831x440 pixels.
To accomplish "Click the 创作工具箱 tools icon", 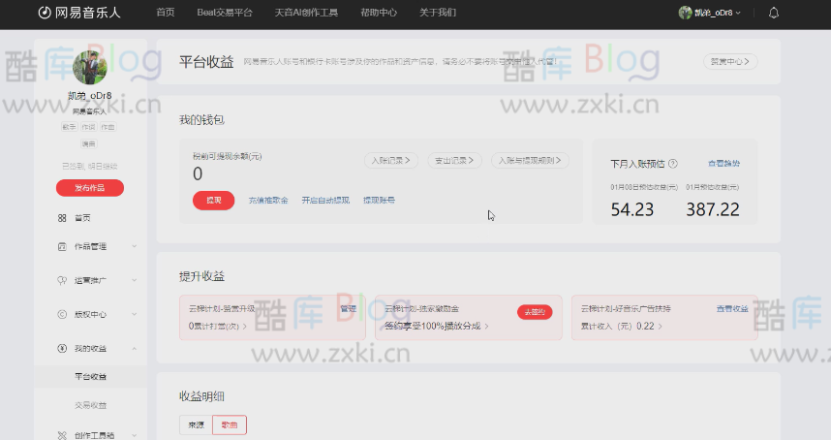I will coord(62,435).
